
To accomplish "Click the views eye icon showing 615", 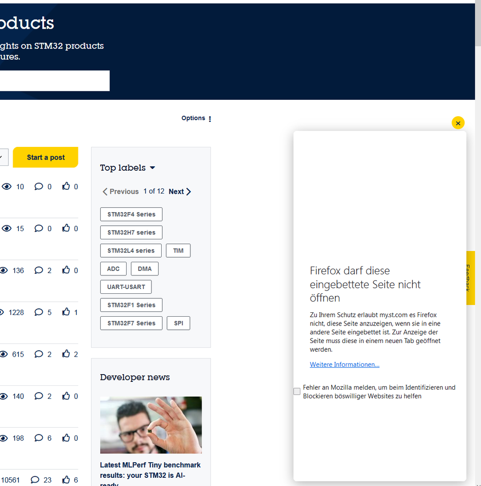I will point(4,354).
